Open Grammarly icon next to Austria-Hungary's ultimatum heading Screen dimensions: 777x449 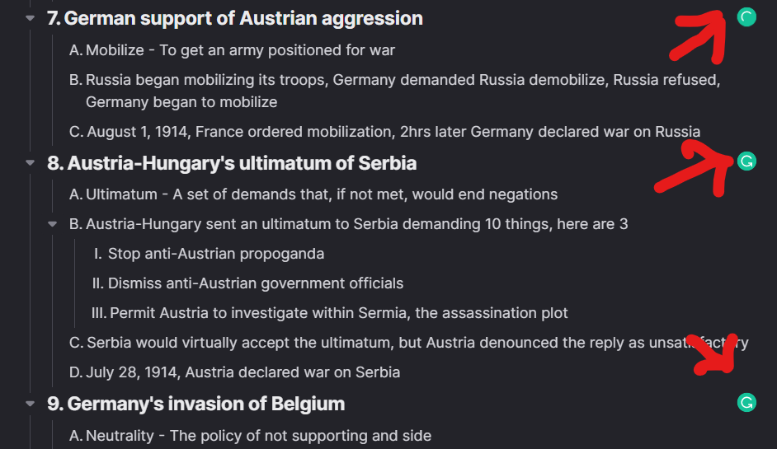(746, 161)
